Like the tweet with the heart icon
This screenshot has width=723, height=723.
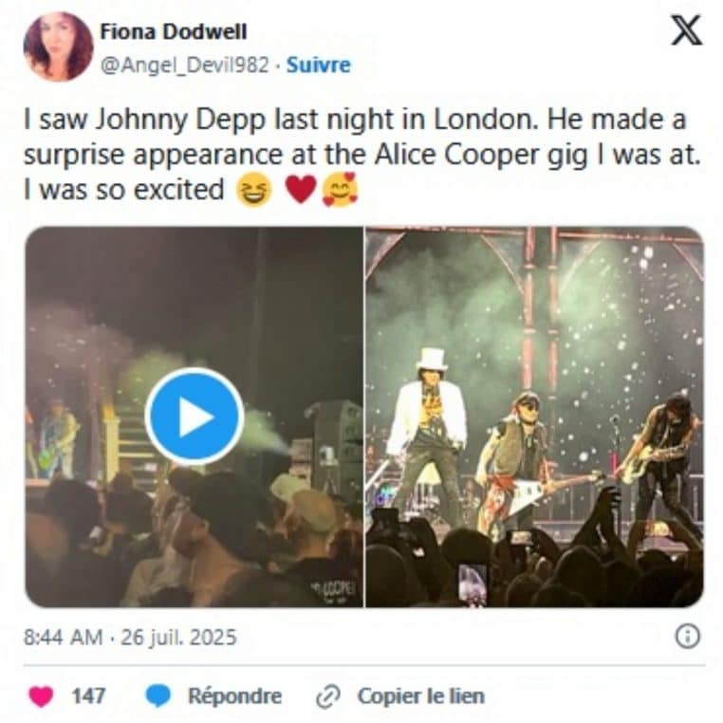pos(42,696)
